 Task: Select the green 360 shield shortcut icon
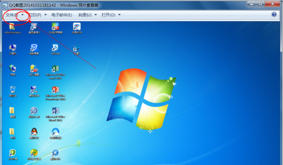coord(13,155)
